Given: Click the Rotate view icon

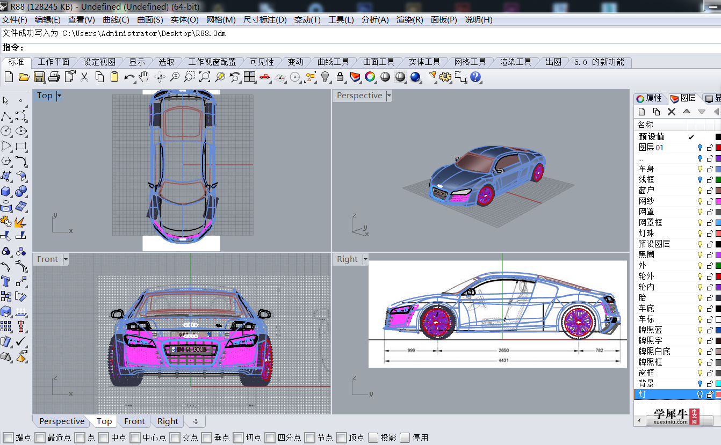Looking at the screenshot, I should (160, 77).
